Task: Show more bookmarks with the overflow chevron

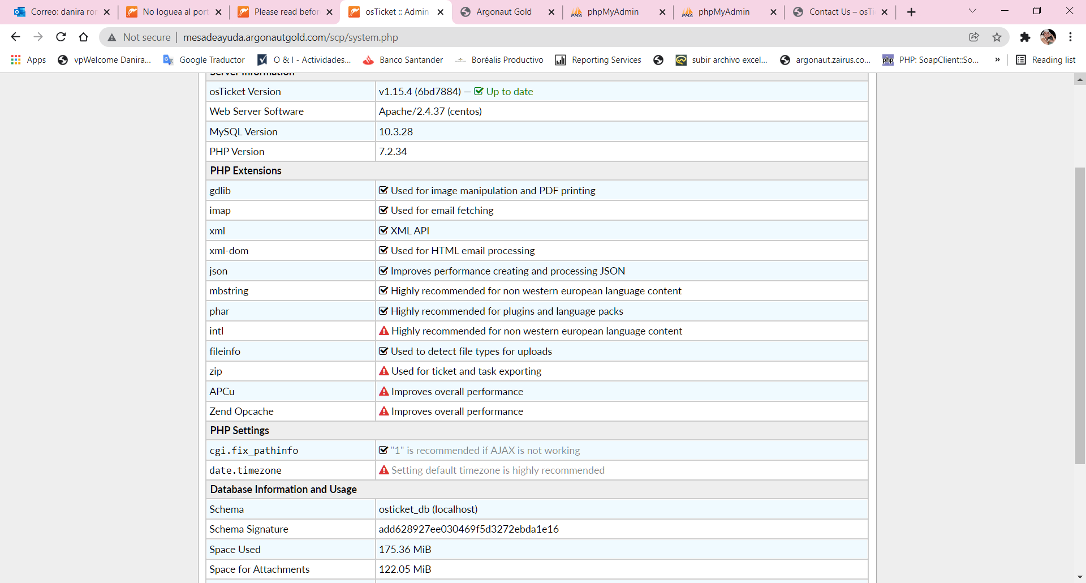Action: pyautogui.click(x=997, y=59)
